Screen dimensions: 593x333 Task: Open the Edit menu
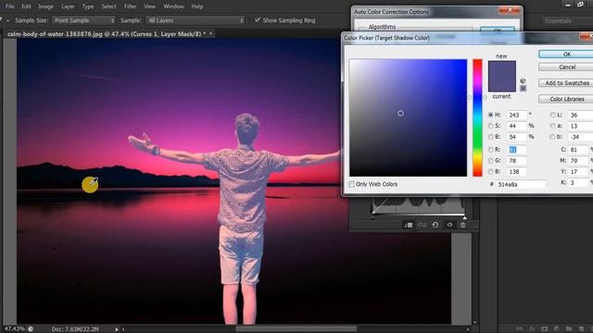coord(26,6)
